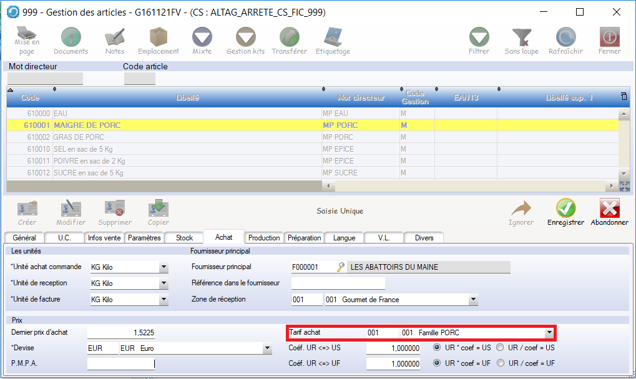Viewport: 636px width, 379px height.
Task: Open Gestion kits from the toolbar
Action: [245, 41]
